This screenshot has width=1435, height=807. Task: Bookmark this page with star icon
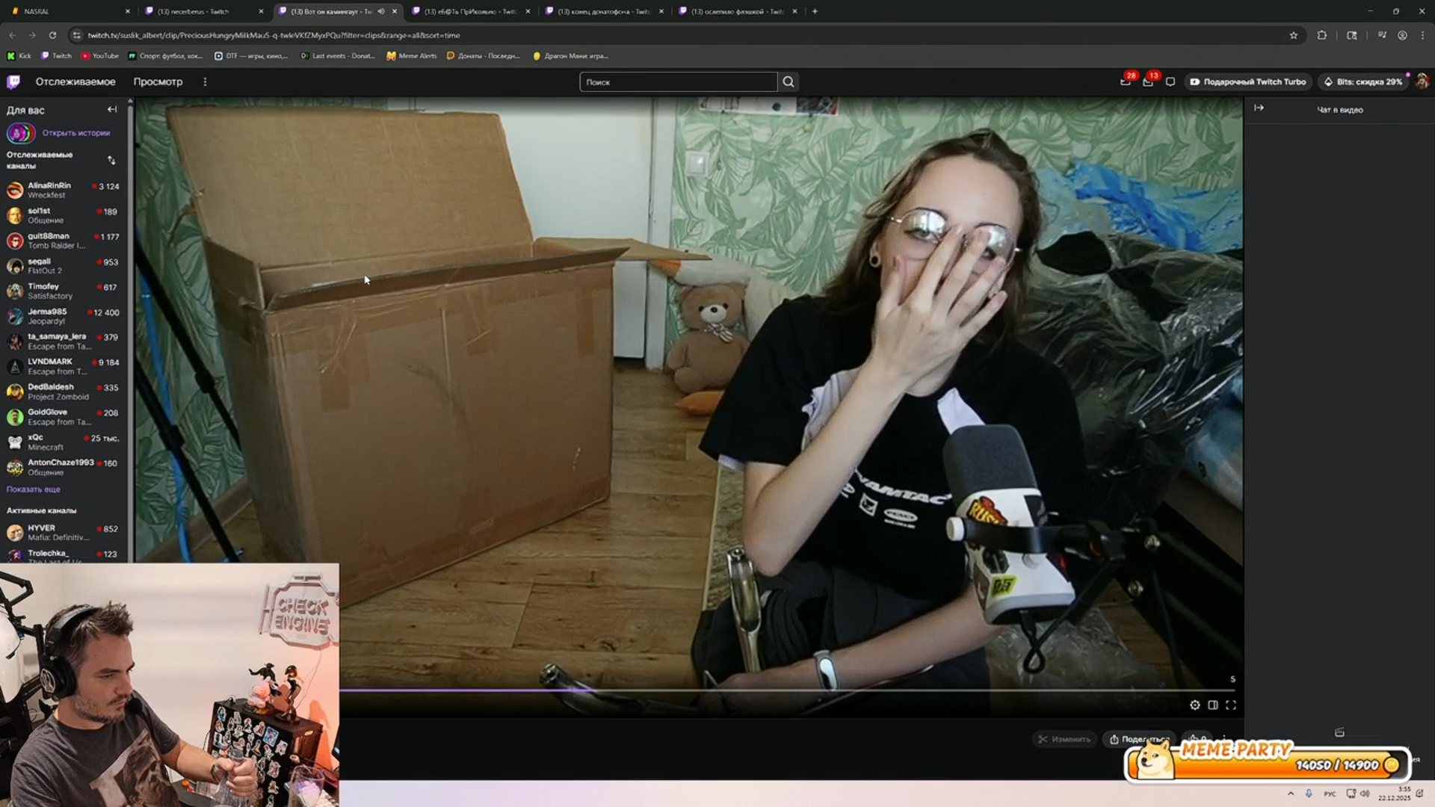click(x=1294, y=35)
